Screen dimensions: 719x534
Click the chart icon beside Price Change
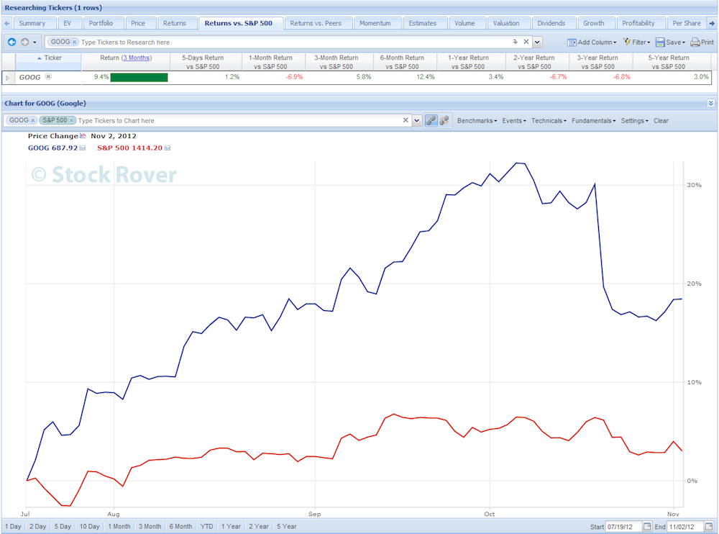pyautogui.click(x=83, y=136)
